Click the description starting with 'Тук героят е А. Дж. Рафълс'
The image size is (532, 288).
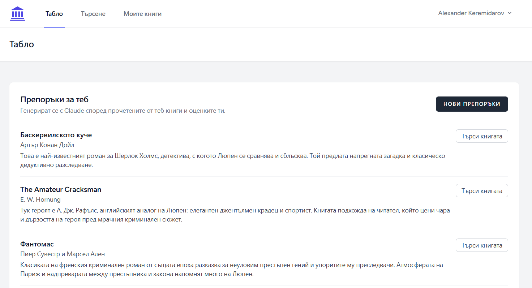(x=235, y=215)
